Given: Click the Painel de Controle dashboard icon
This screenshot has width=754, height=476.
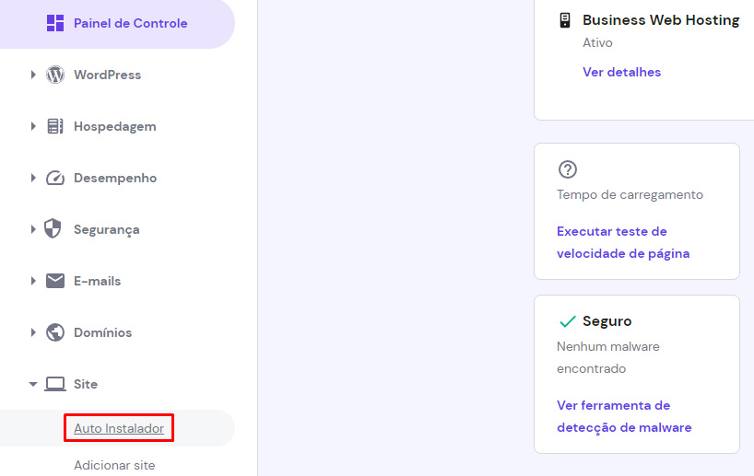Looking at the screenshot, I should [55, 23].
